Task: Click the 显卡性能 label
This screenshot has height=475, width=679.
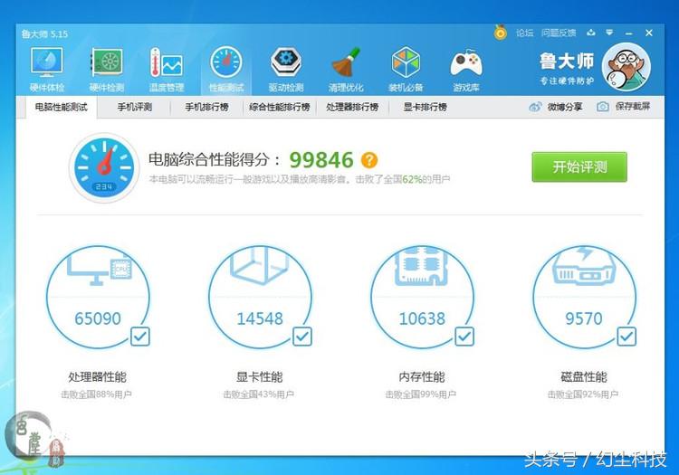Action: (x=260, y=376)
